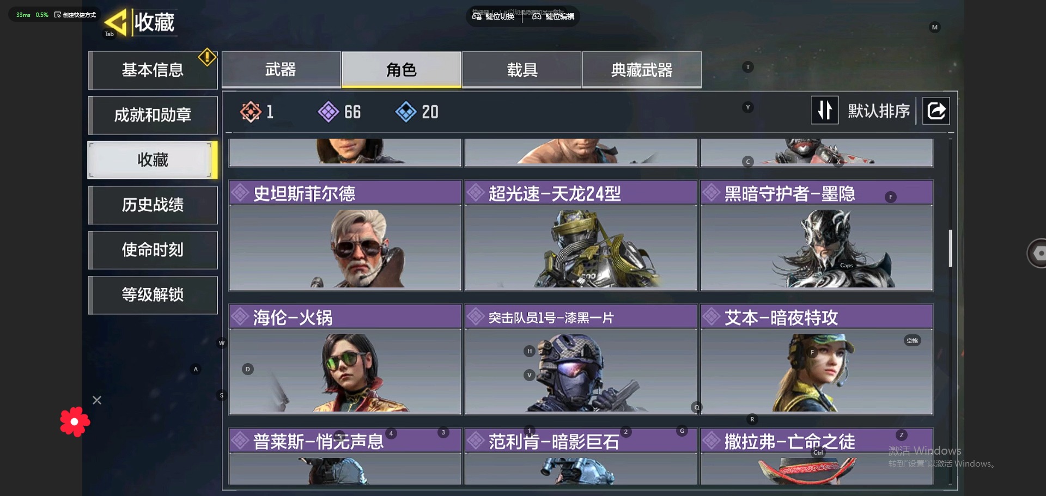Click the yellow back arrow icon
1046x496 pixels.
coord(115,23)
